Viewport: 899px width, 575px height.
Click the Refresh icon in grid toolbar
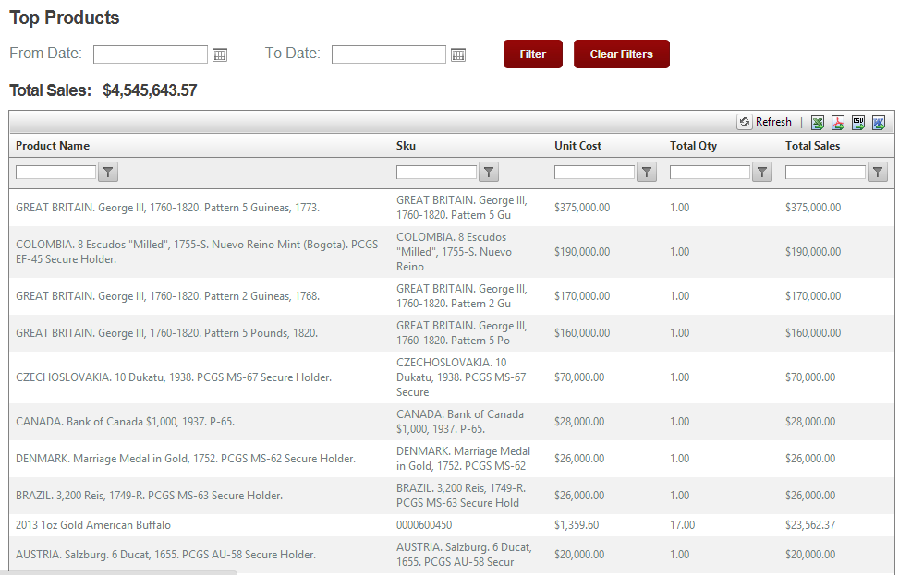(x=744, y=122)
